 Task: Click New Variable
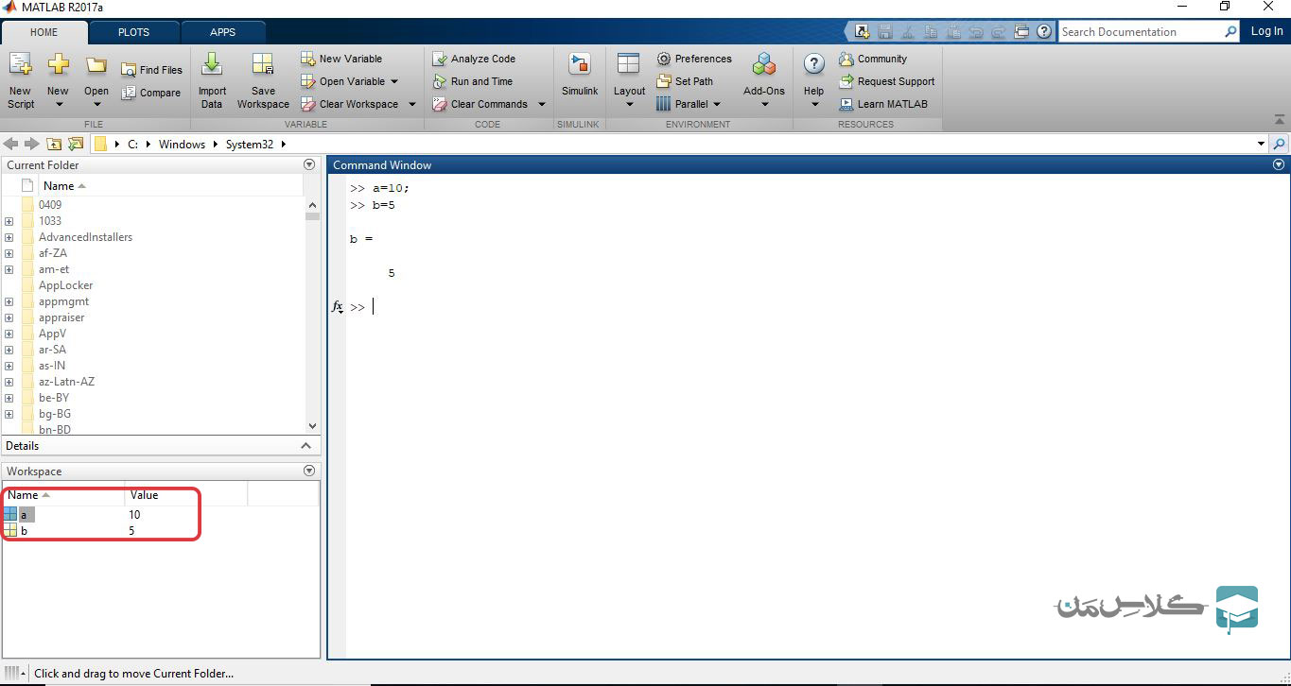click(341, 59)
